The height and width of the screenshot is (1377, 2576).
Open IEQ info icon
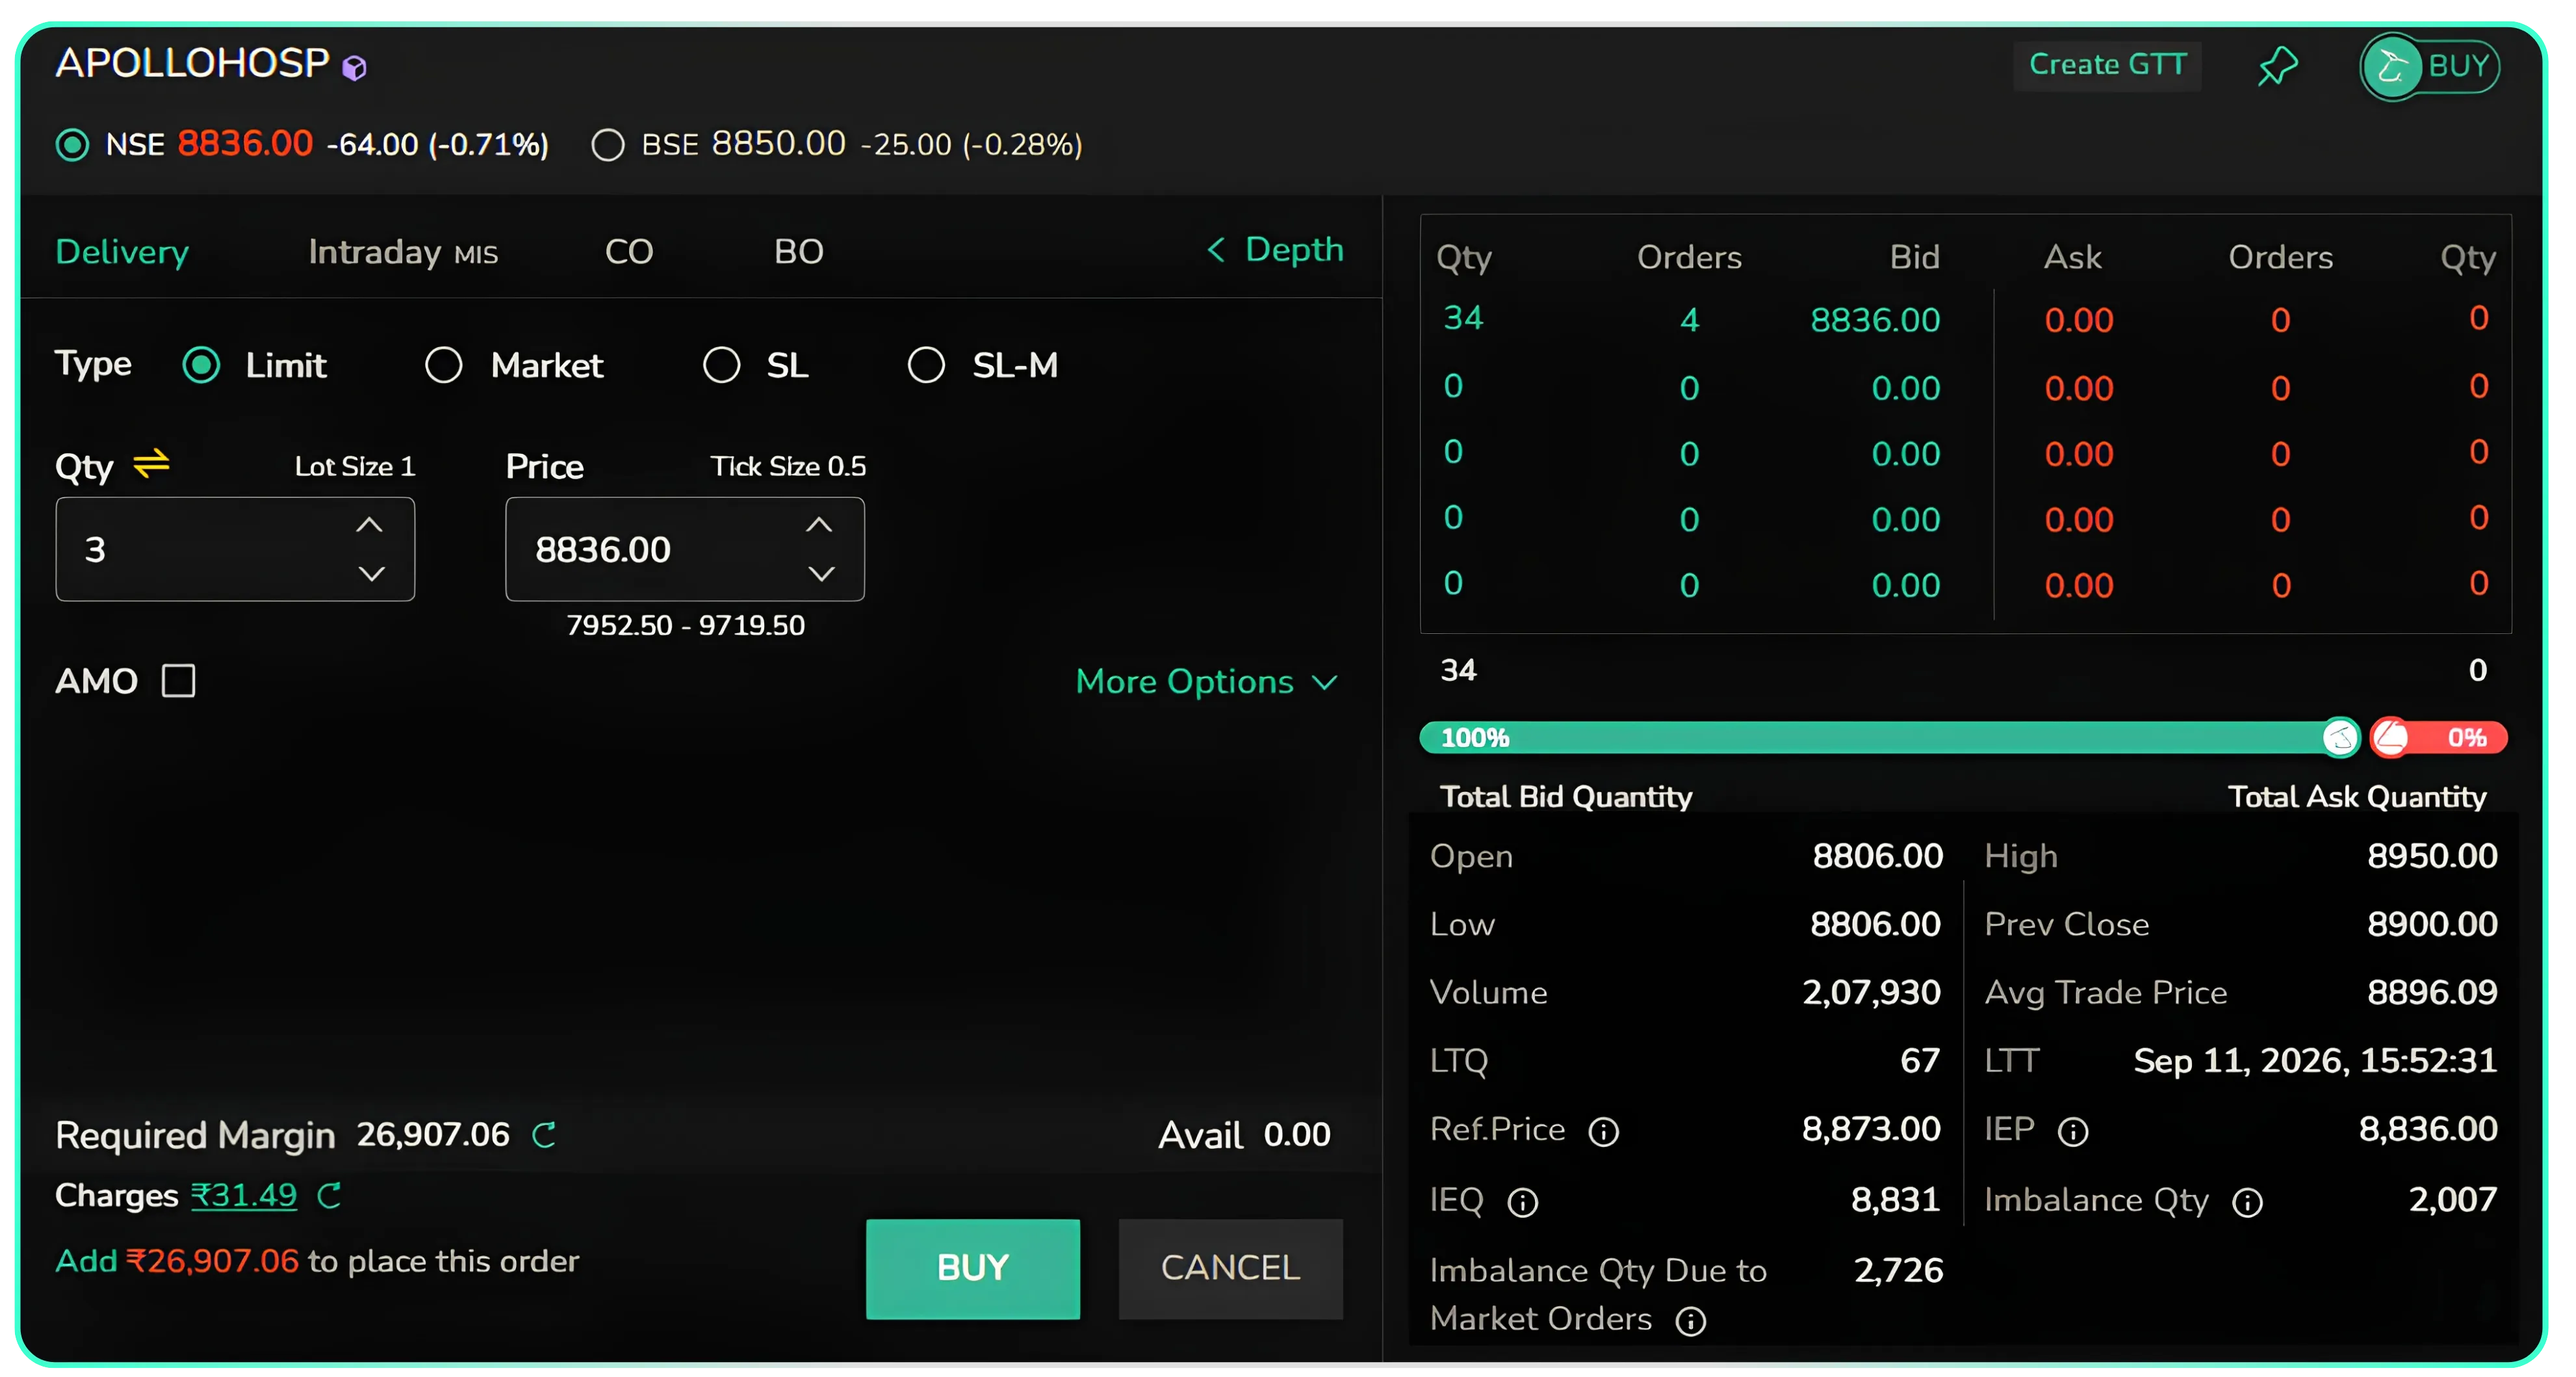(1523, 1202)
